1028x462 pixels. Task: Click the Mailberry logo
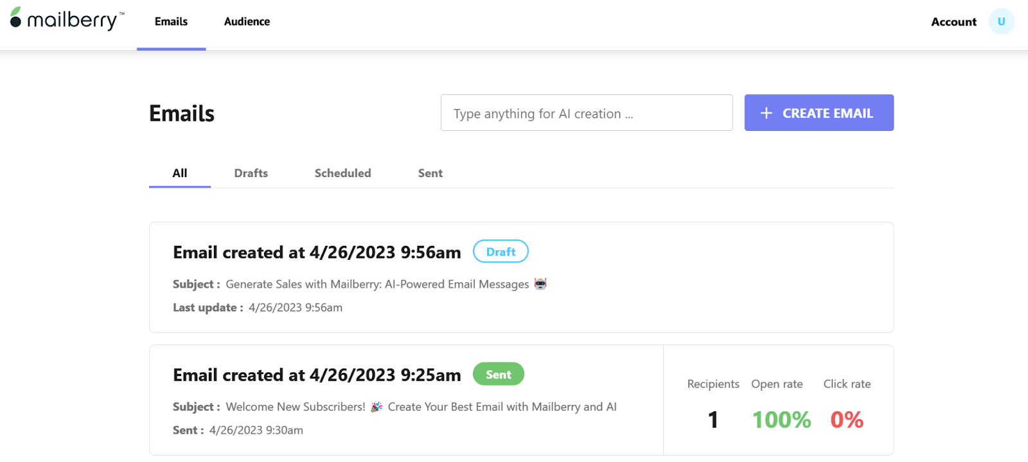pos(67,19)
